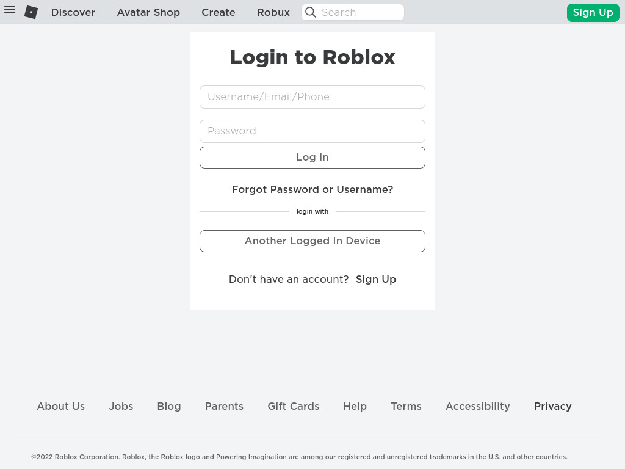View the Terms page
This screenshot has width=625, height=469.
coord(406,406)
